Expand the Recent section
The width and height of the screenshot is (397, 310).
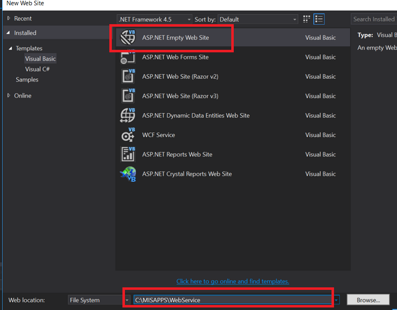9,18
